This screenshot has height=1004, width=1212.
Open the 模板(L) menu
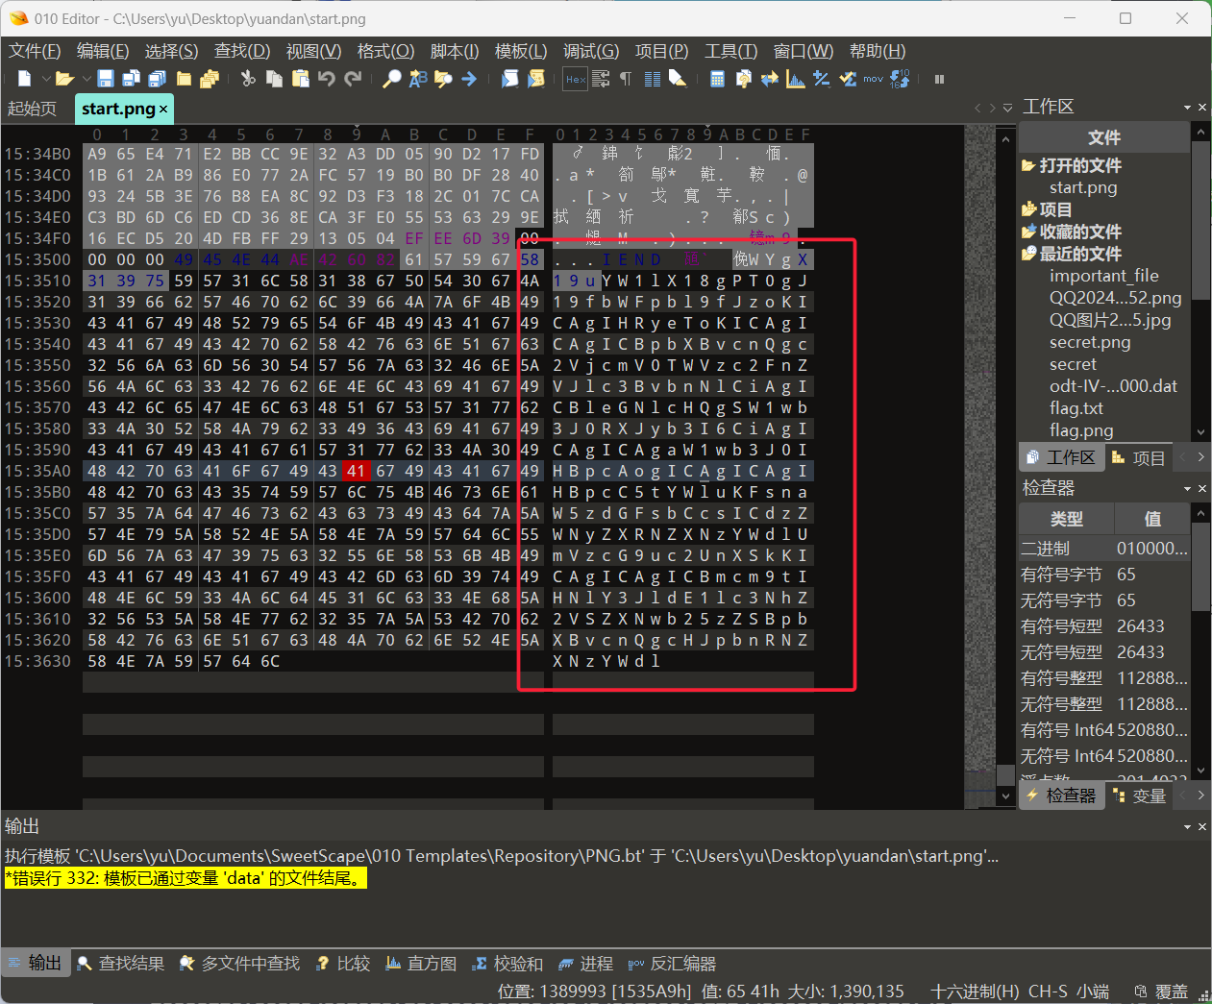click(x=520, y=51)
